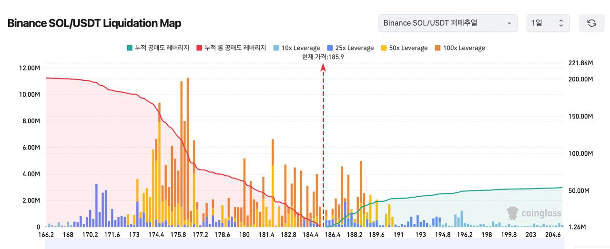Viewport: 610px width, 249px height.
Task: Toggle the 50x Leverage legend series
Action: pos(404,48)
